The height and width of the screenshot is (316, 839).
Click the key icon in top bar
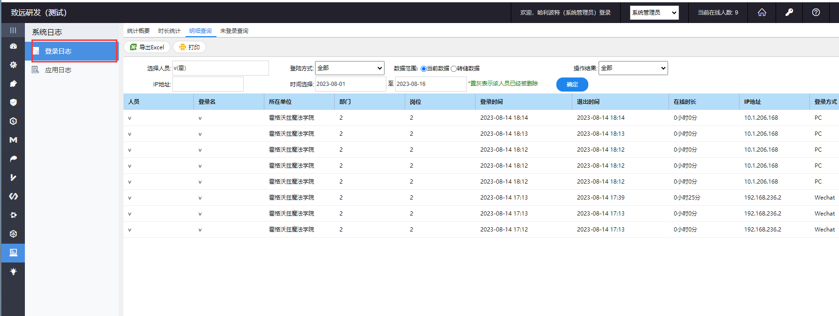[789, 13]
